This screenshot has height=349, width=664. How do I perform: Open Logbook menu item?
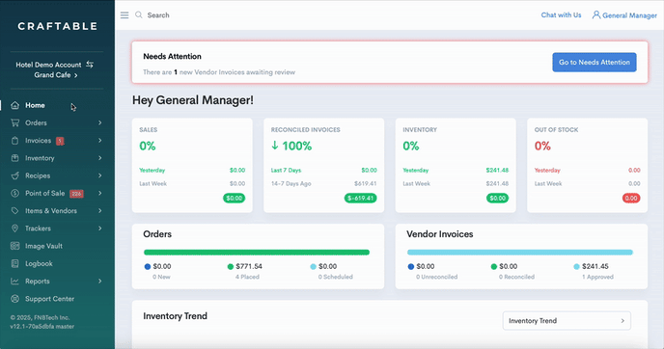click(x=39, y=263)
